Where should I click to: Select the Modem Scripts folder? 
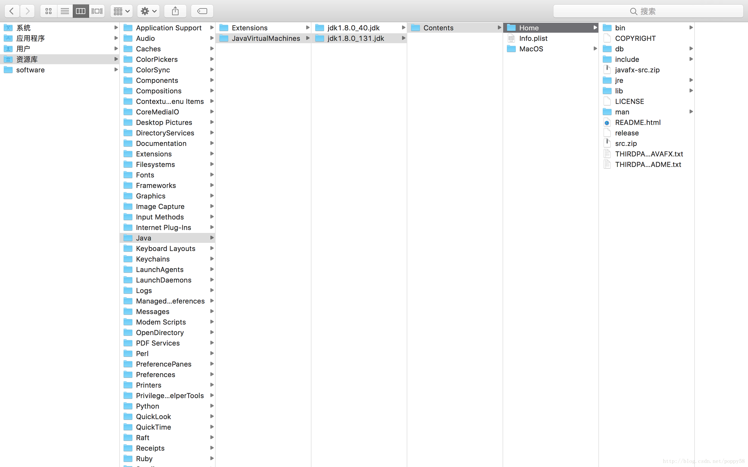click(x=167, y=322)
